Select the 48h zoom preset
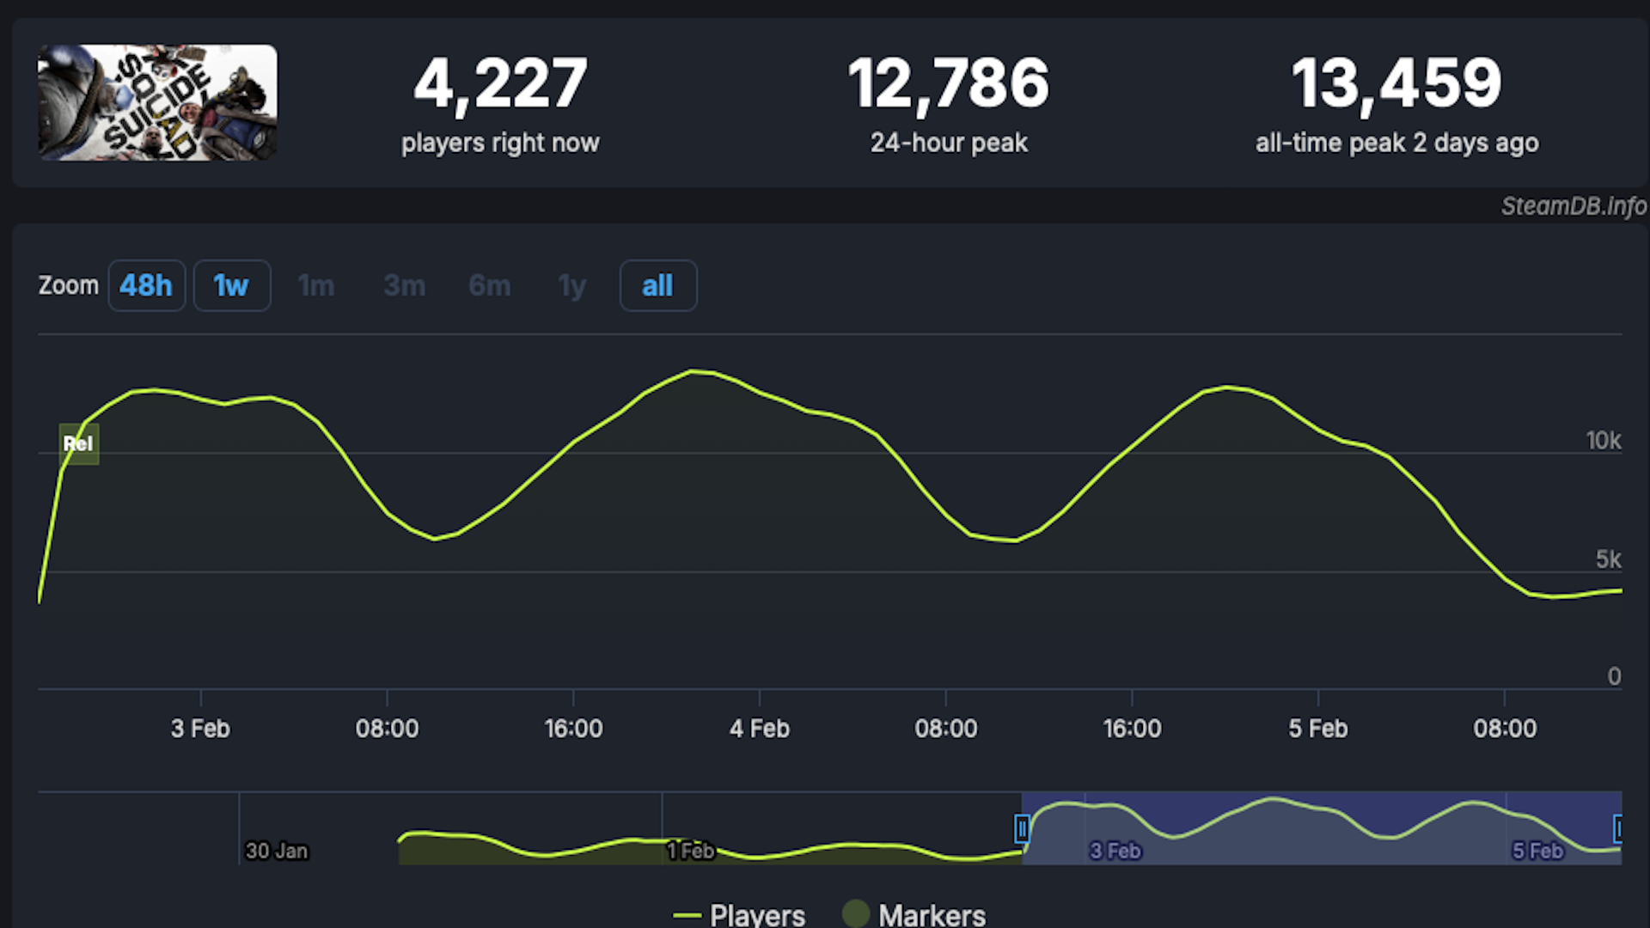Viewport: 1650px width, 928px height. click(146, 285)
